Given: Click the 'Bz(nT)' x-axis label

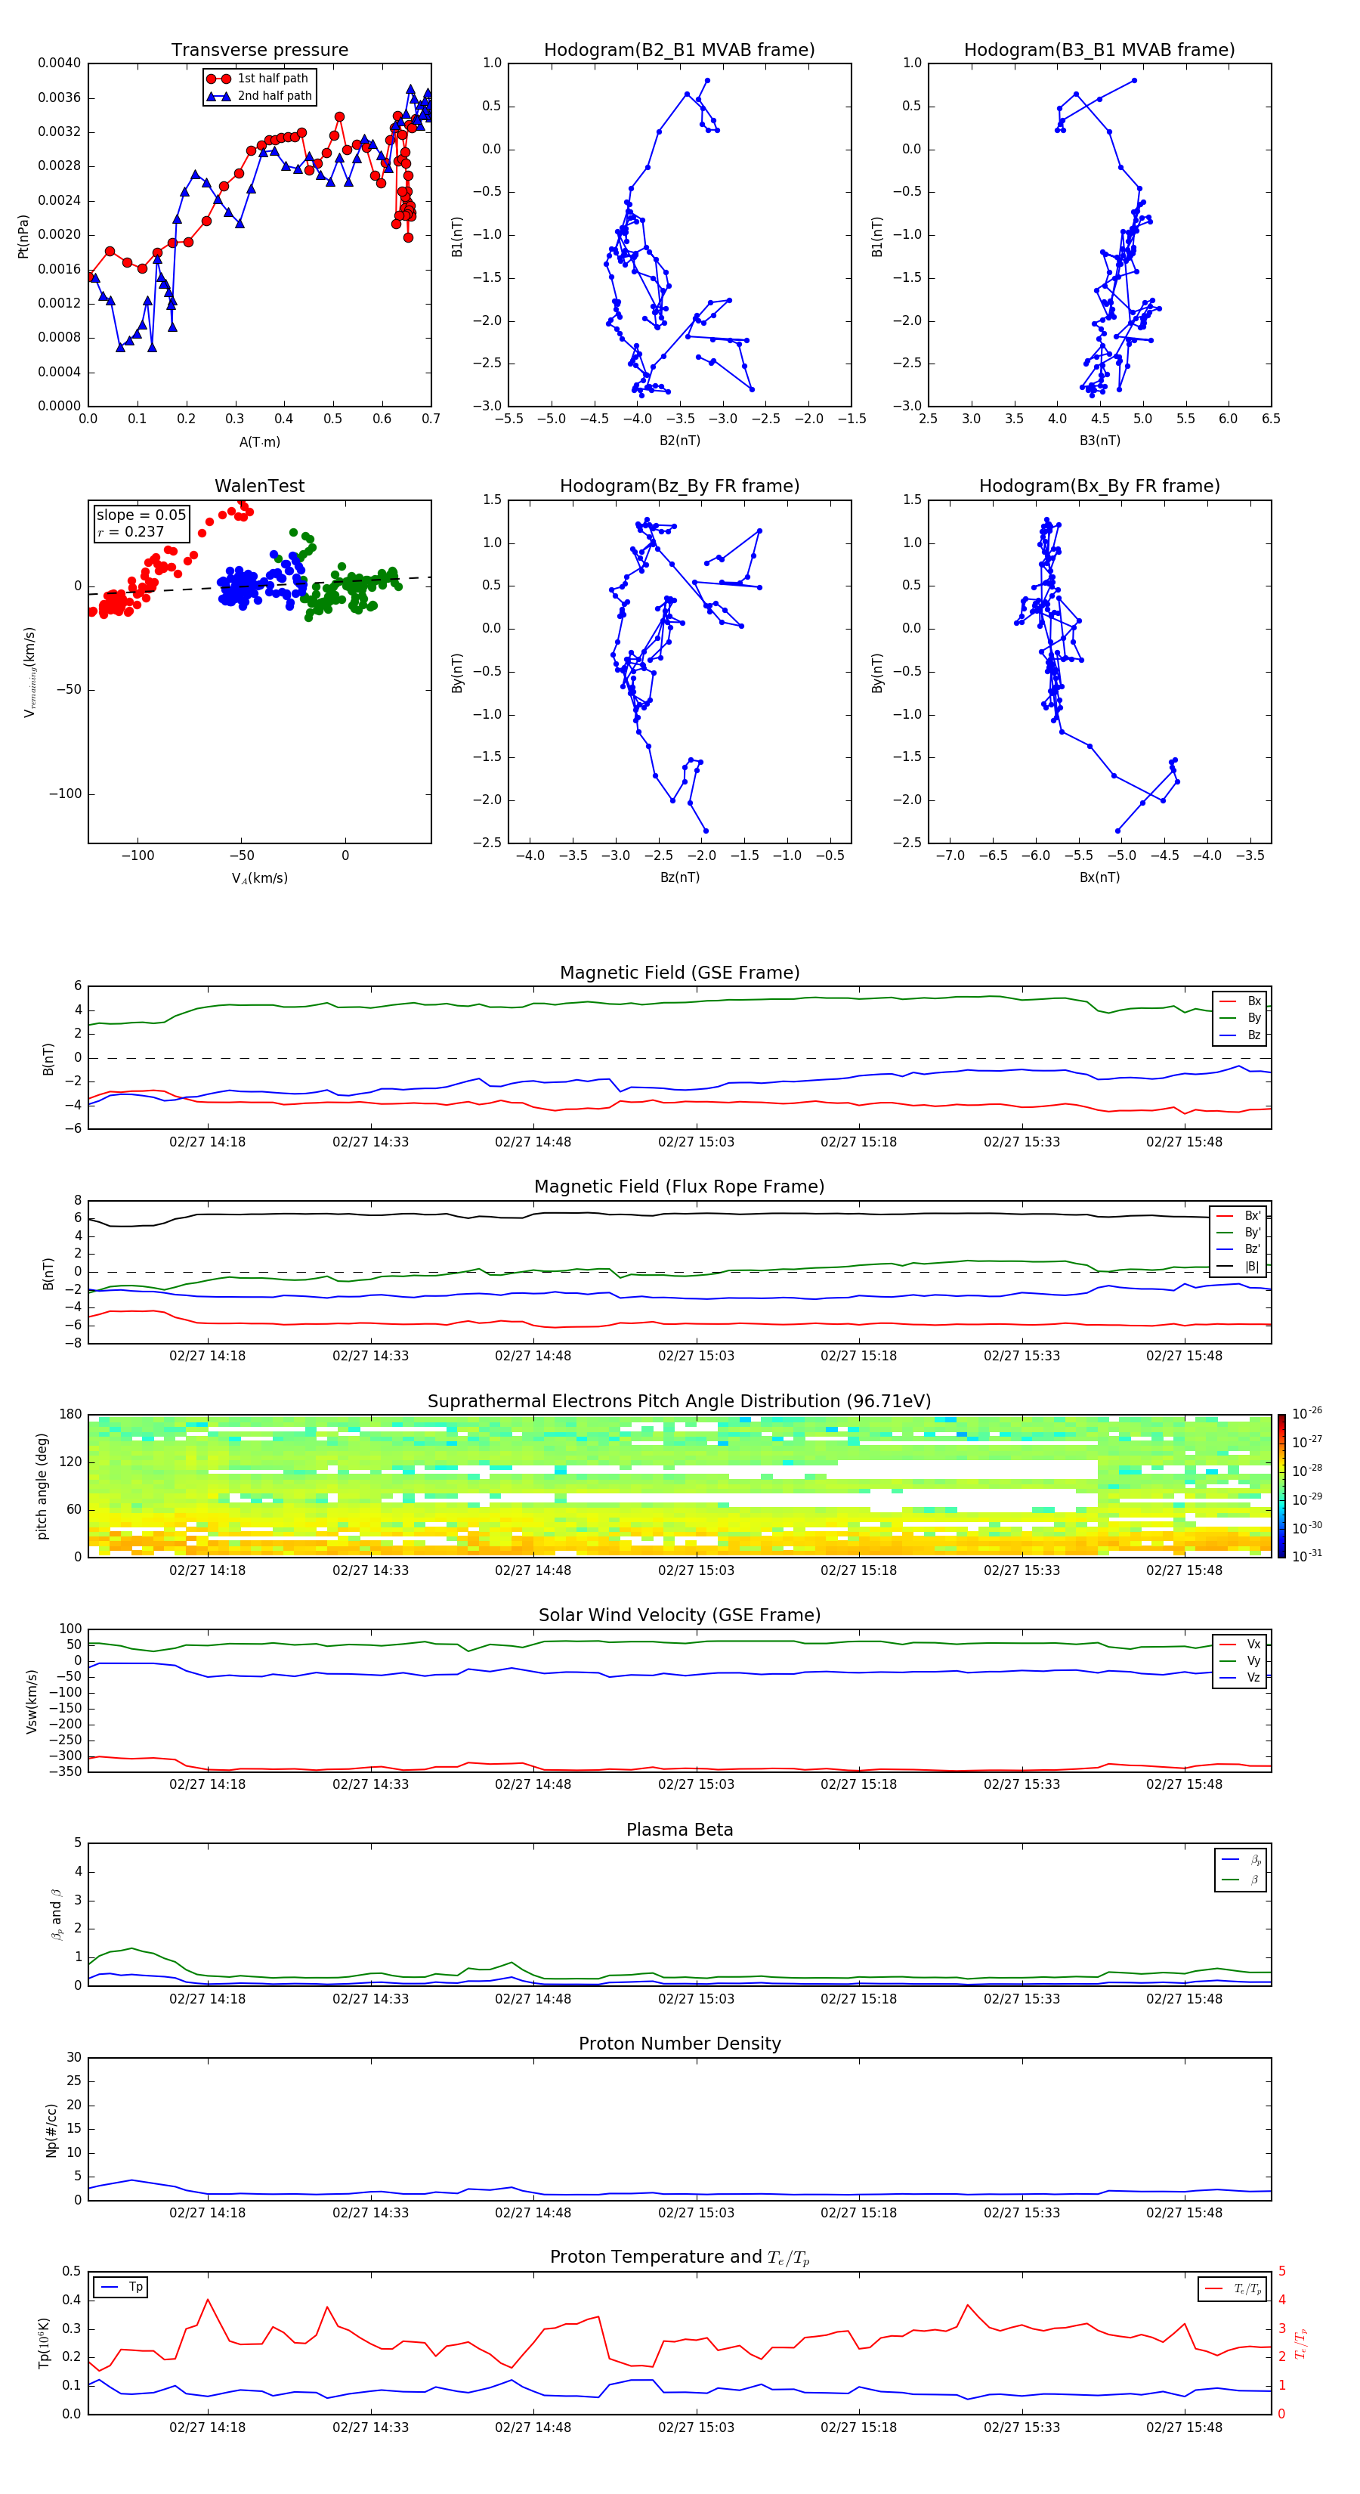Looking at the screenshot, I should 679,877.
